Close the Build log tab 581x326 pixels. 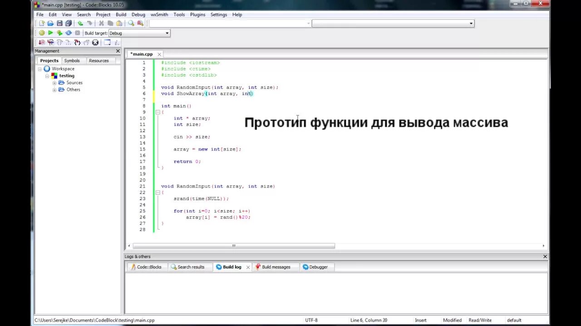(248, 267)
